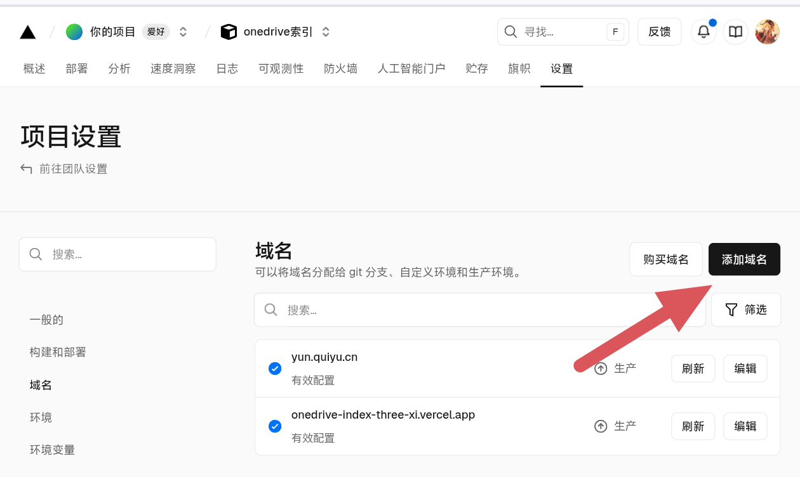Click the green team avatar circle
The image size is (800, 477).
pyautogui.click(x=74, y=31)
